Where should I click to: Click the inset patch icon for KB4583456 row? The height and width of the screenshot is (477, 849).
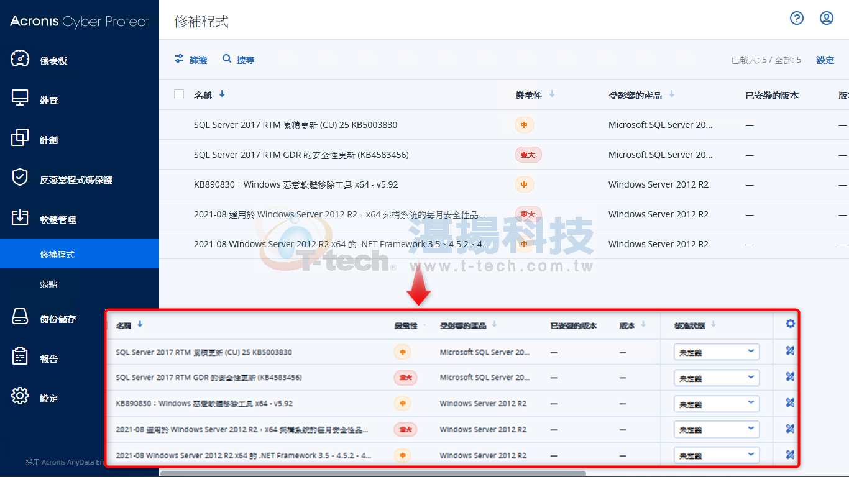(790, 376)
